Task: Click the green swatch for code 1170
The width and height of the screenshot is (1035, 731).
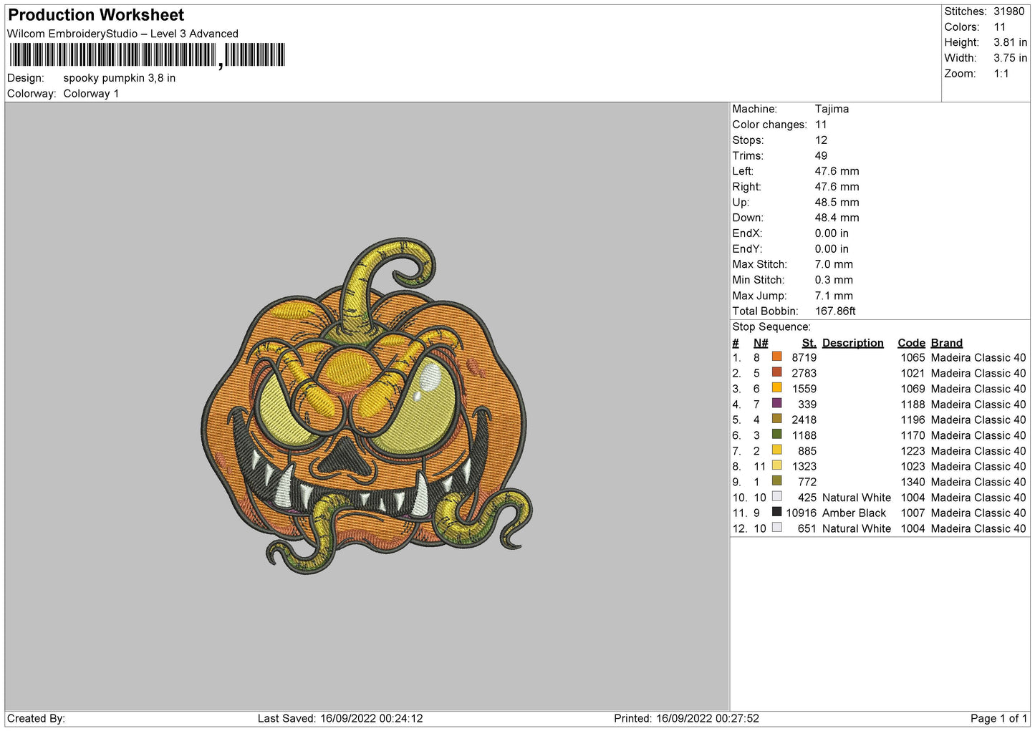Action: [776, 434]
